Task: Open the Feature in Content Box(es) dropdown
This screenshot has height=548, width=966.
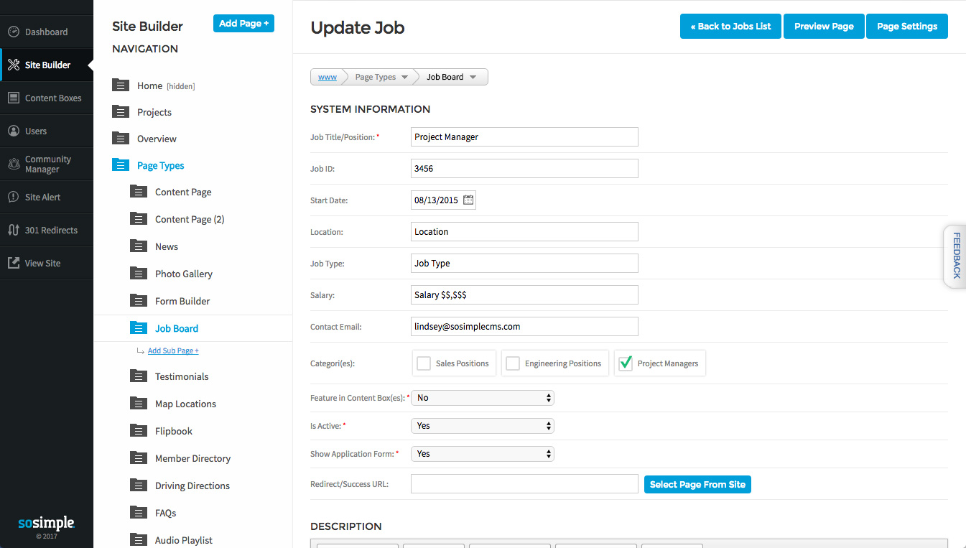Action: click(482, 398)
